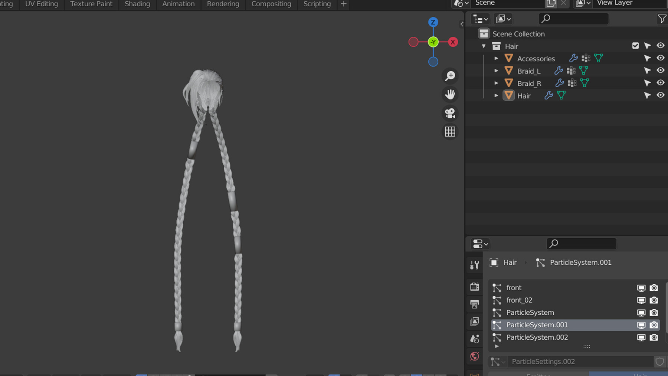Toggle the camera view icon
This screenshot has height=376, width=668.
point(450,113)
